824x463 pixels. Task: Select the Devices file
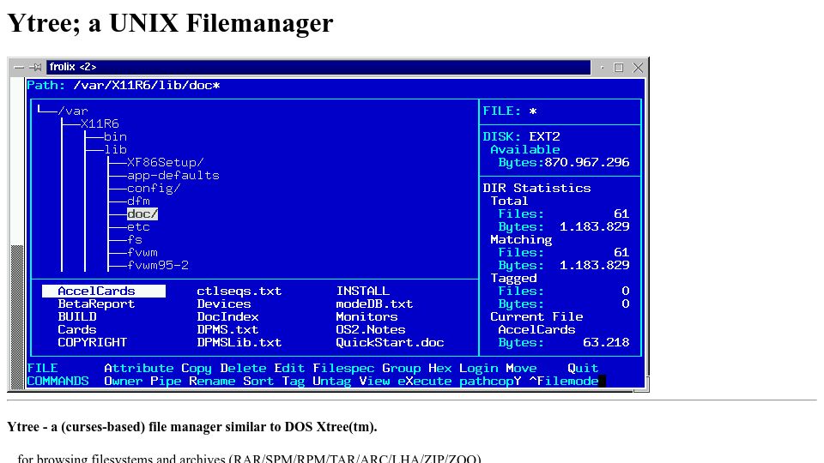223,304
